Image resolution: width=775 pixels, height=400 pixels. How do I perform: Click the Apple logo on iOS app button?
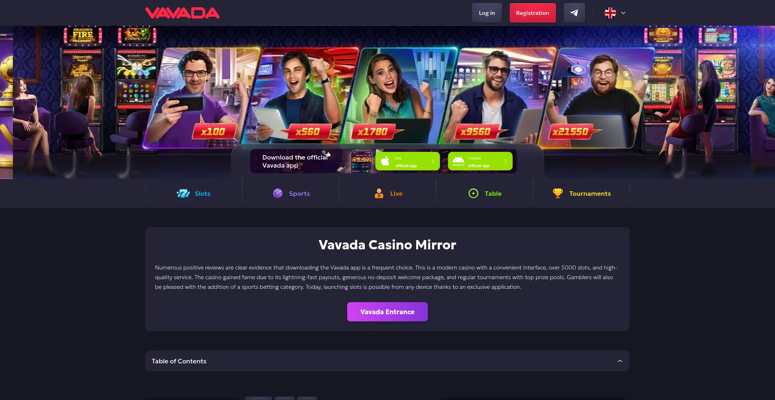tap(385, 161)
